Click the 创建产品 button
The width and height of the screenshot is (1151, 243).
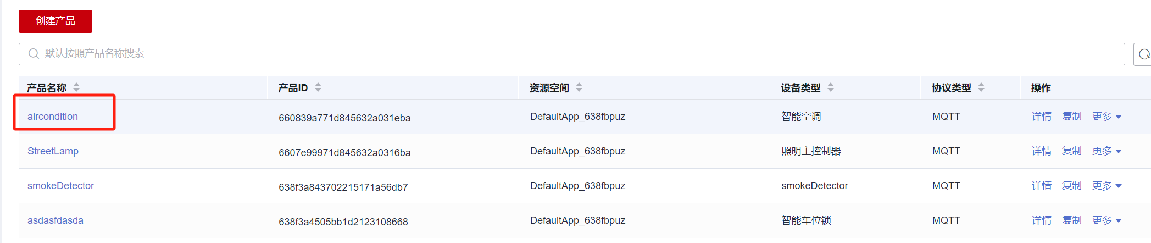point(55,21)
